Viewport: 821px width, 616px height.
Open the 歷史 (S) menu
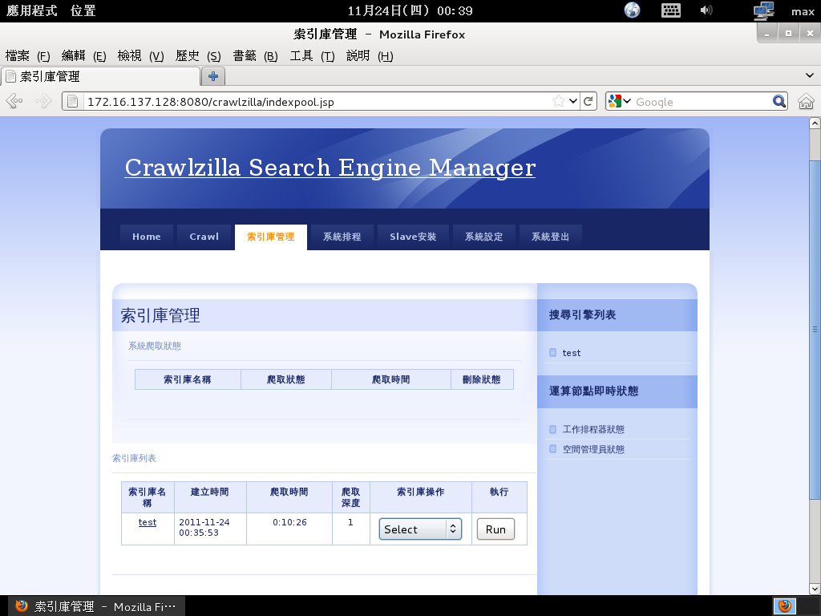point(198,55)
